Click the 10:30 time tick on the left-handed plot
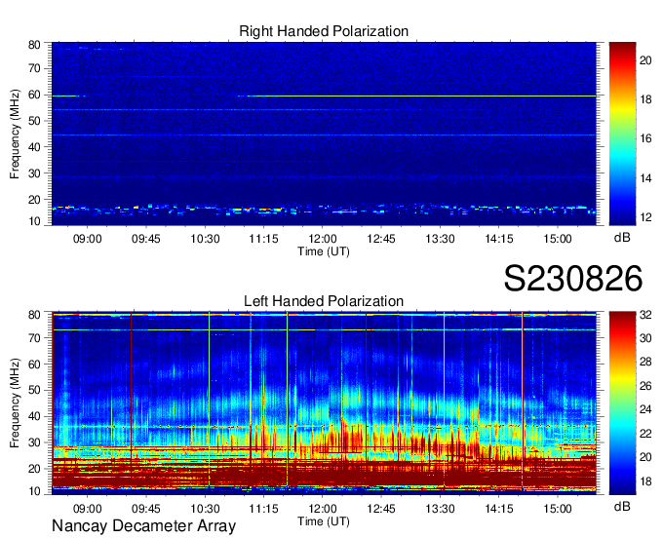Viewport: 663px width, 538px height. tap(205, 508)
